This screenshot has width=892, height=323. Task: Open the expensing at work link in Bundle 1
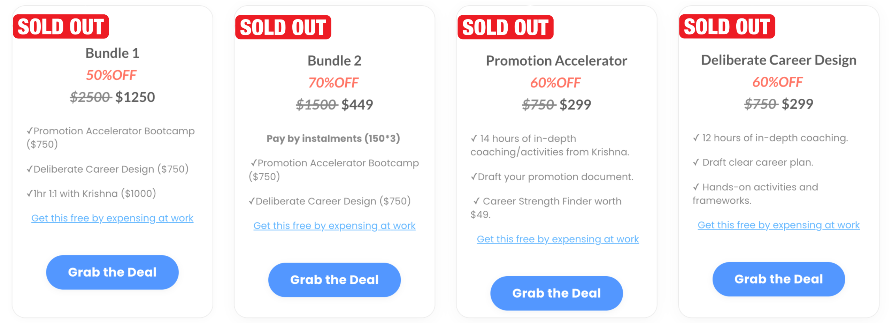click(x=112, y=218)
